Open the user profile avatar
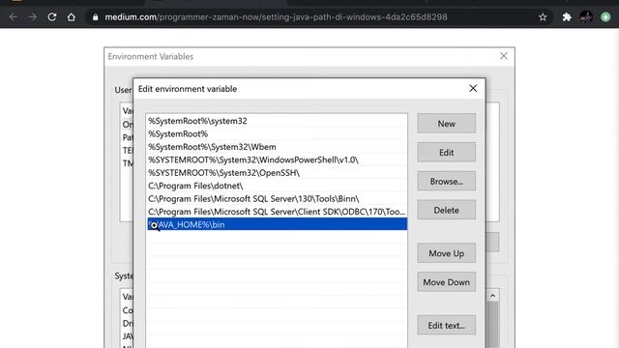 (586, 17)
